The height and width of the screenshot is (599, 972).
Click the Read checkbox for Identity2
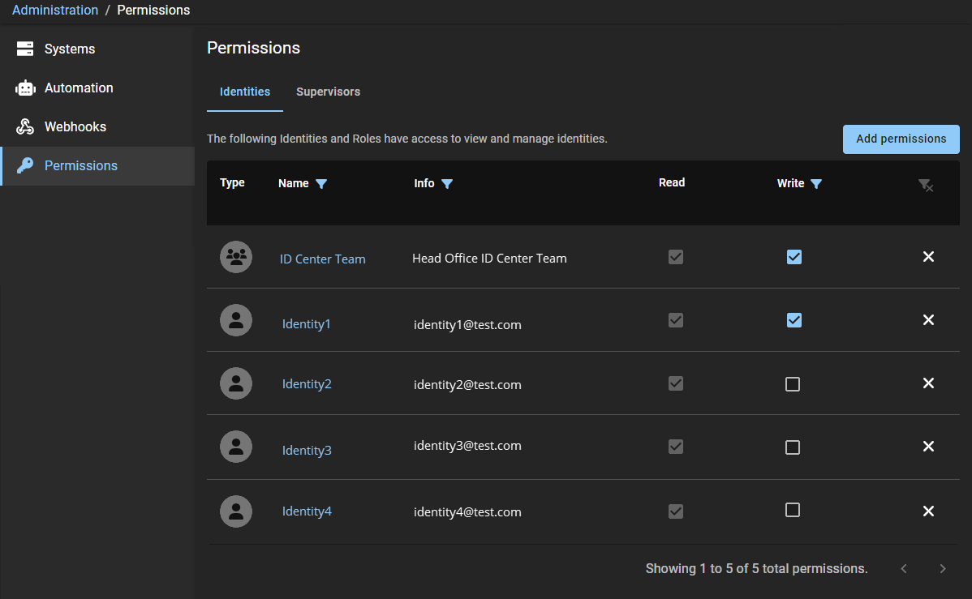pos(676,383)
